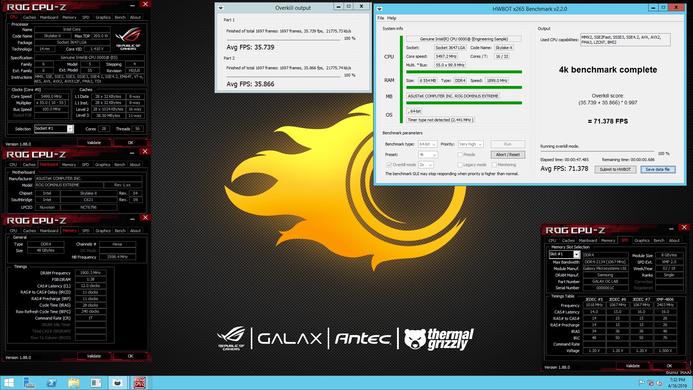693x390 pixels.
Task: Click the Part Number GALAX OC LAB field
Action: click(605, 282)
